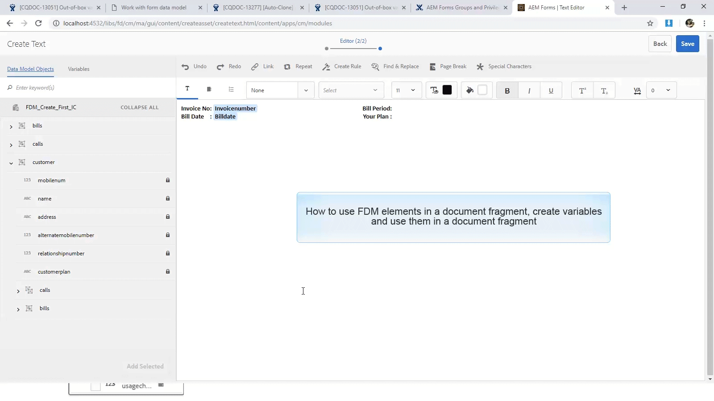Collapse the customer tree node
This screenshot has width=714, height=401.
11,162
